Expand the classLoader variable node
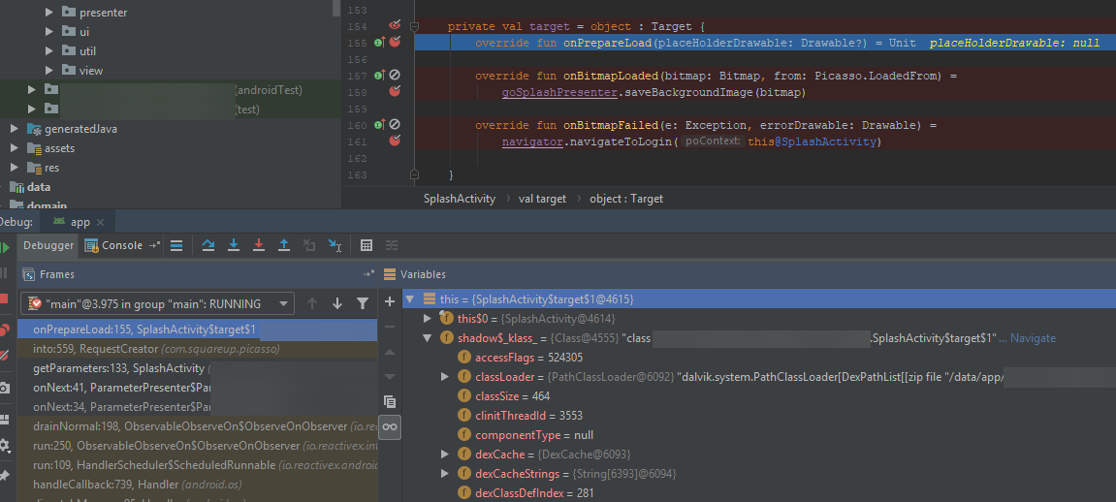The height and width of the screenshot is (502, 1116). pyautogui.click(x=445, y=377)
